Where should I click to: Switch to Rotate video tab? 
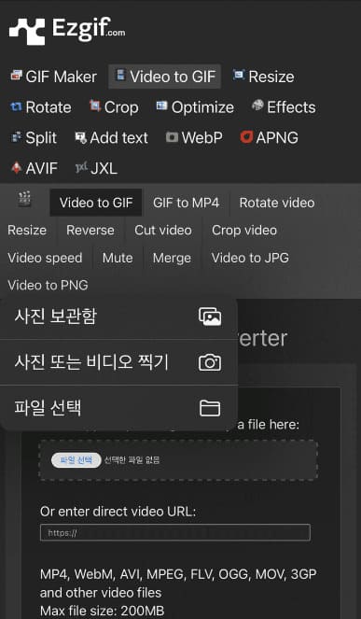click(276, 203)
